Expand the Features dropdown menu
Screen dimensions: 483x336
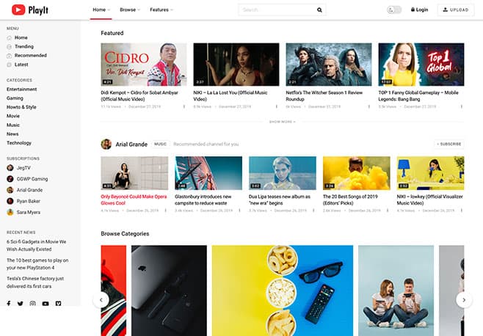pos(161,10)
